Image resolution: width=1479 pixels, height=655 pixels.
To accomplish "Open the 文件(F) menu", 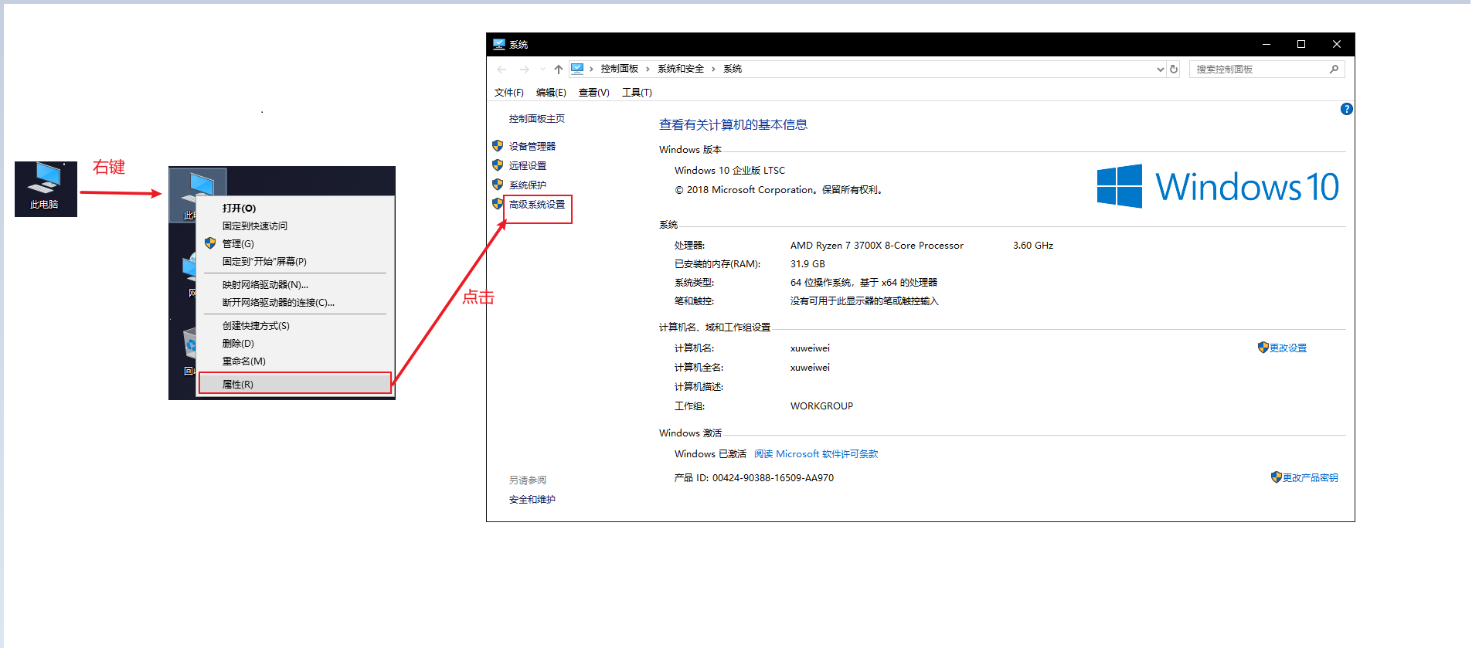I will point(508,92).
